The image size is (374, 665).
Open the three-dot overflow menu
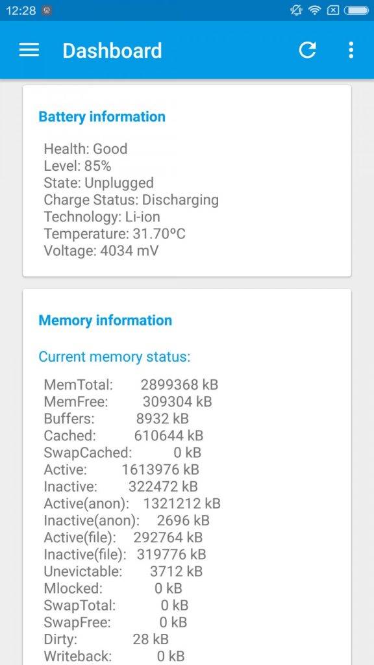[x=351, y=50]
